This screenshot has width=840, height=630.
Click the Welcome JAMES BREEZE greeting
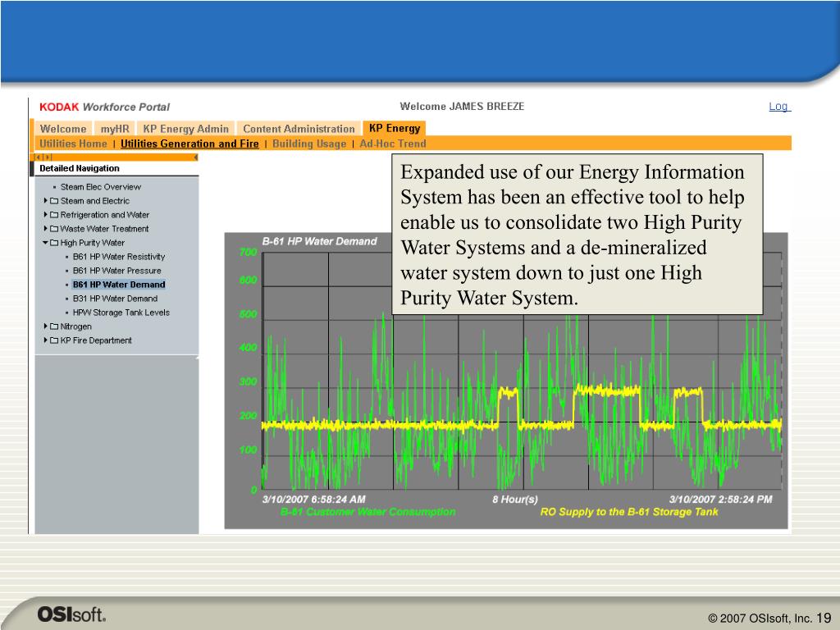tap(462, 106)
